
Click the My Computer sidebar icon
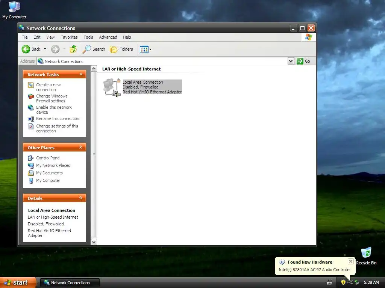31,181
